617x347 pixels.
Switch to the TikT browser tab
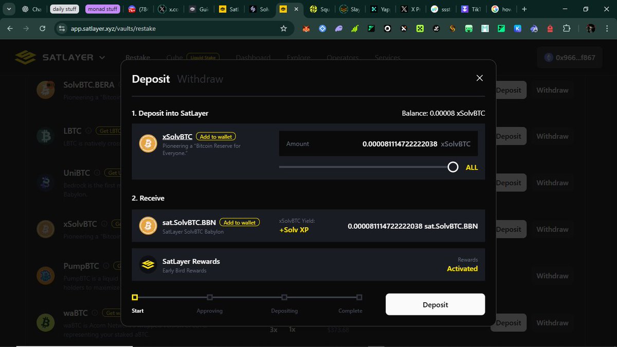coord(473,9)
